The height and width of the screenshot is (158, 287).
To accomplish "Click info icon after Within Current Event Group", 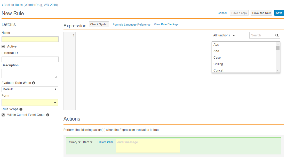I will pos(48,115).
